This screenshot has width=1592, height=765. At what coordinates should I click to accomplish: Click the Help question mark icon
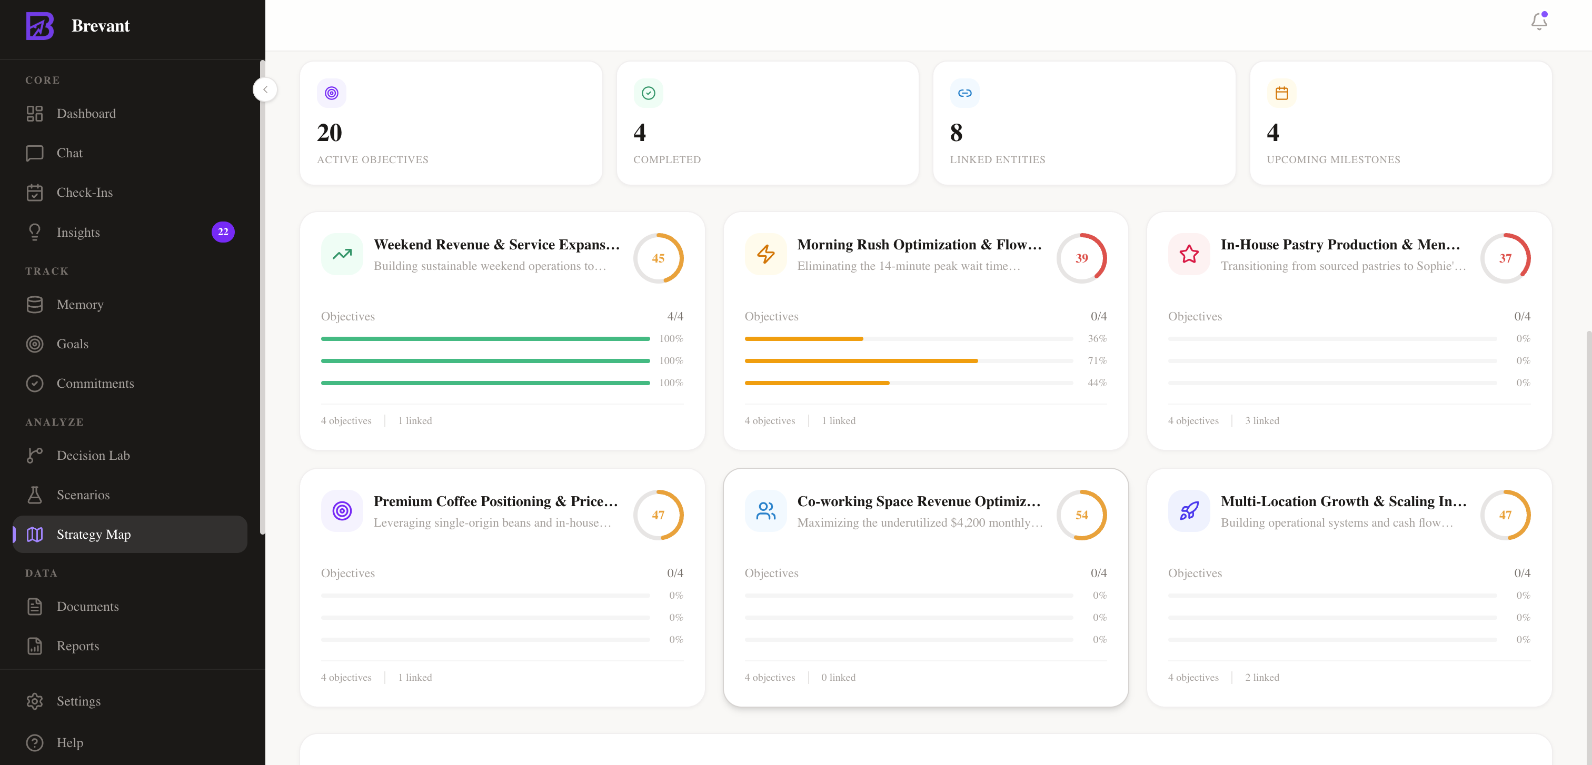pyautogui.click(x=35, y=743)
